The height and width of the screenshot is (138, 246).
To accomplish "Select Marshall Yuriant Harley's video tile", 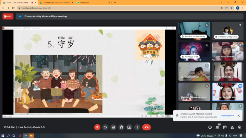I will [x=194, y=31].
